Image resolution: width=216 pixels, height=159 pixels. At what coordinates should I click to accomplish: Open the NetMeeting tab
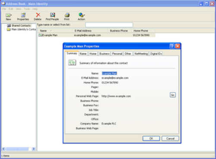(x=141, y=53)
